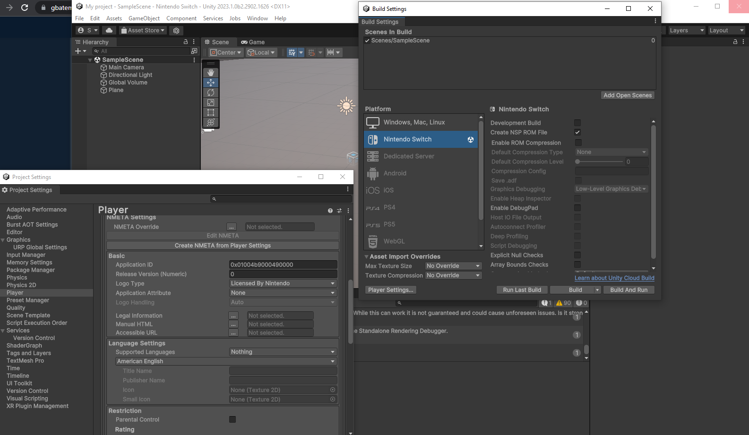Viewport: 749px width, 435px height.
Task: Click the Add Open Scenes button
Action: 628,95
